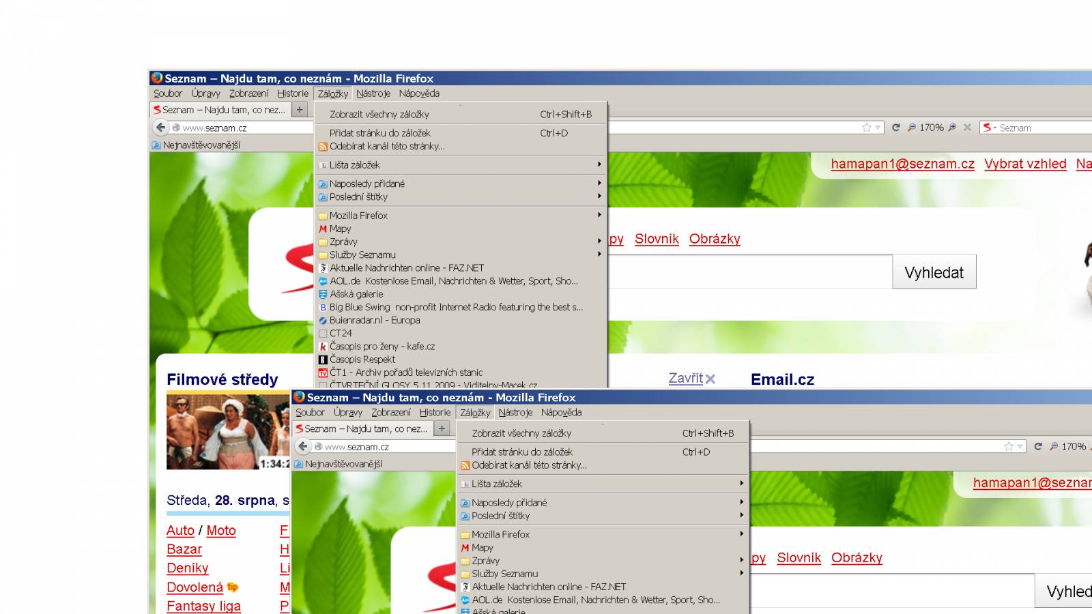The height and width of the screenshot is (614, 1092).
Task: Click the Seznam search engine icon in the back window
Action: (987, 128)
